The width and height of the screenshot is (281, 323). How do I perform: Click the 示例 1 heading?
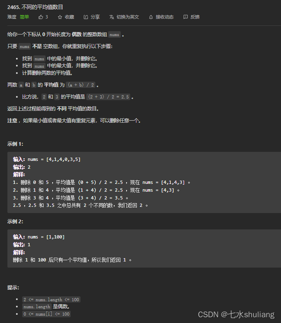[x=15, y=144]
